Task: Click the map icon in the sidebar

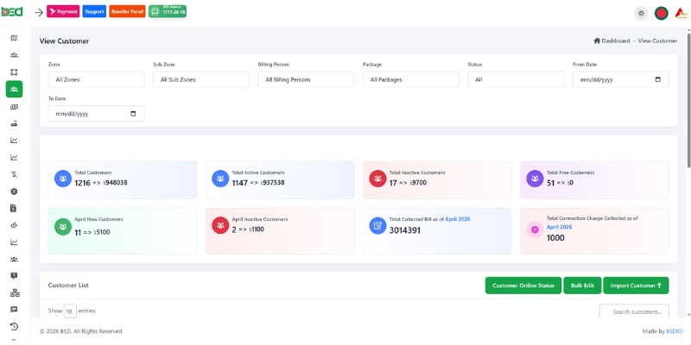Action: [x=14, y=38]
